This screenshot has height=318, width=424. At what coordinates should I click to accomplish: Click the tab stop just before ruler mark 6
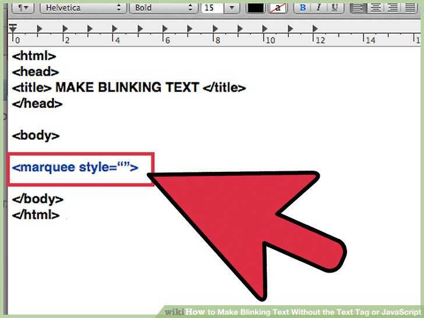tap(165, 29)
